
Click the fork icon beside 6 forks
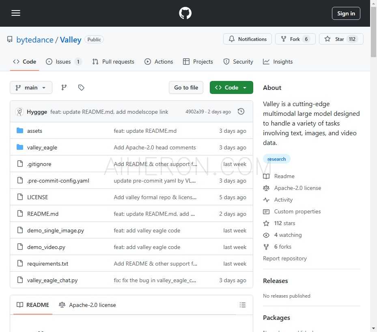[266, 247]
